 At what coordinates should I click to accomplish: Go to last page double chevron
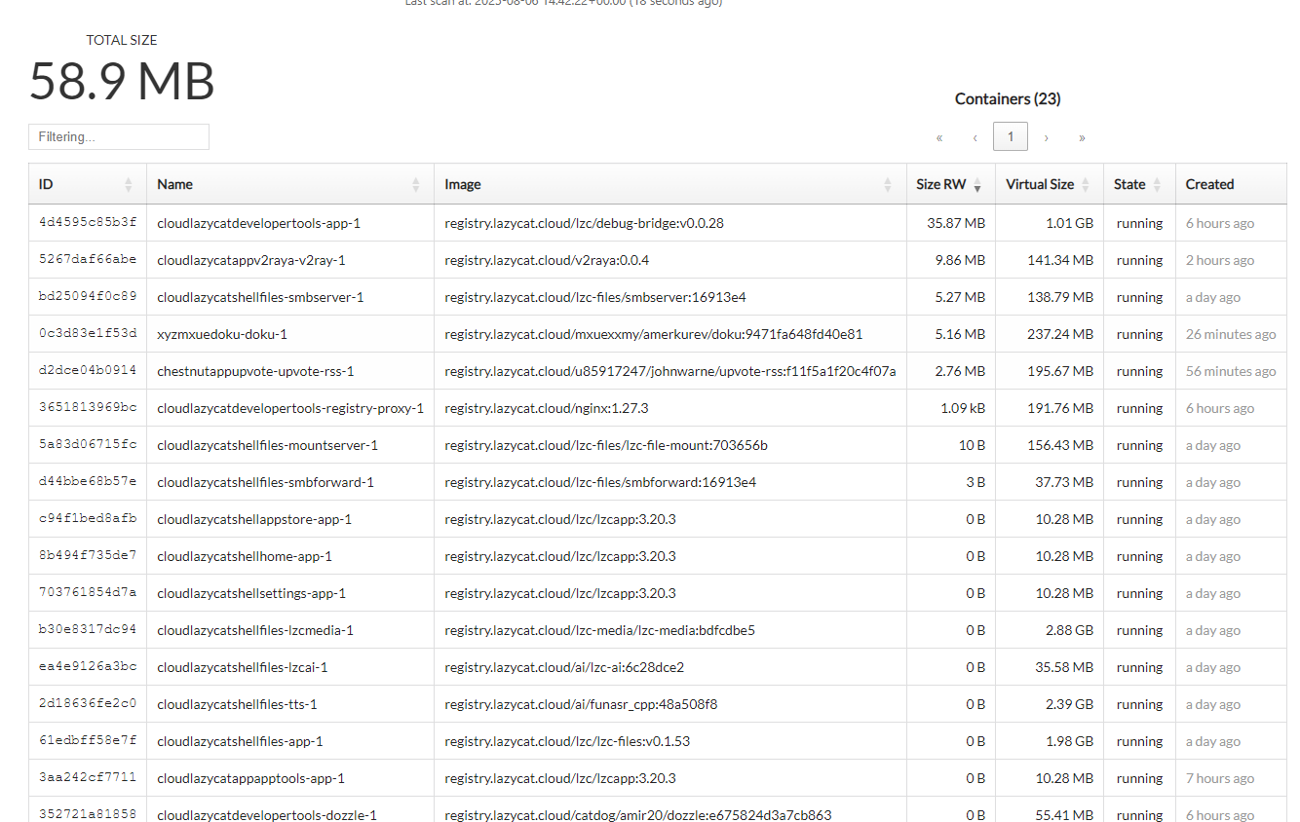1082,137
